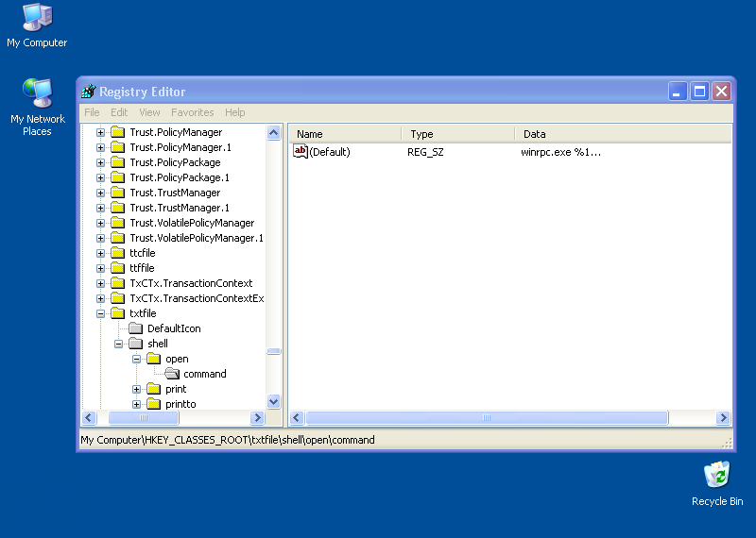
Task: Expand the ttcfile key
Action: coord(100,253)
